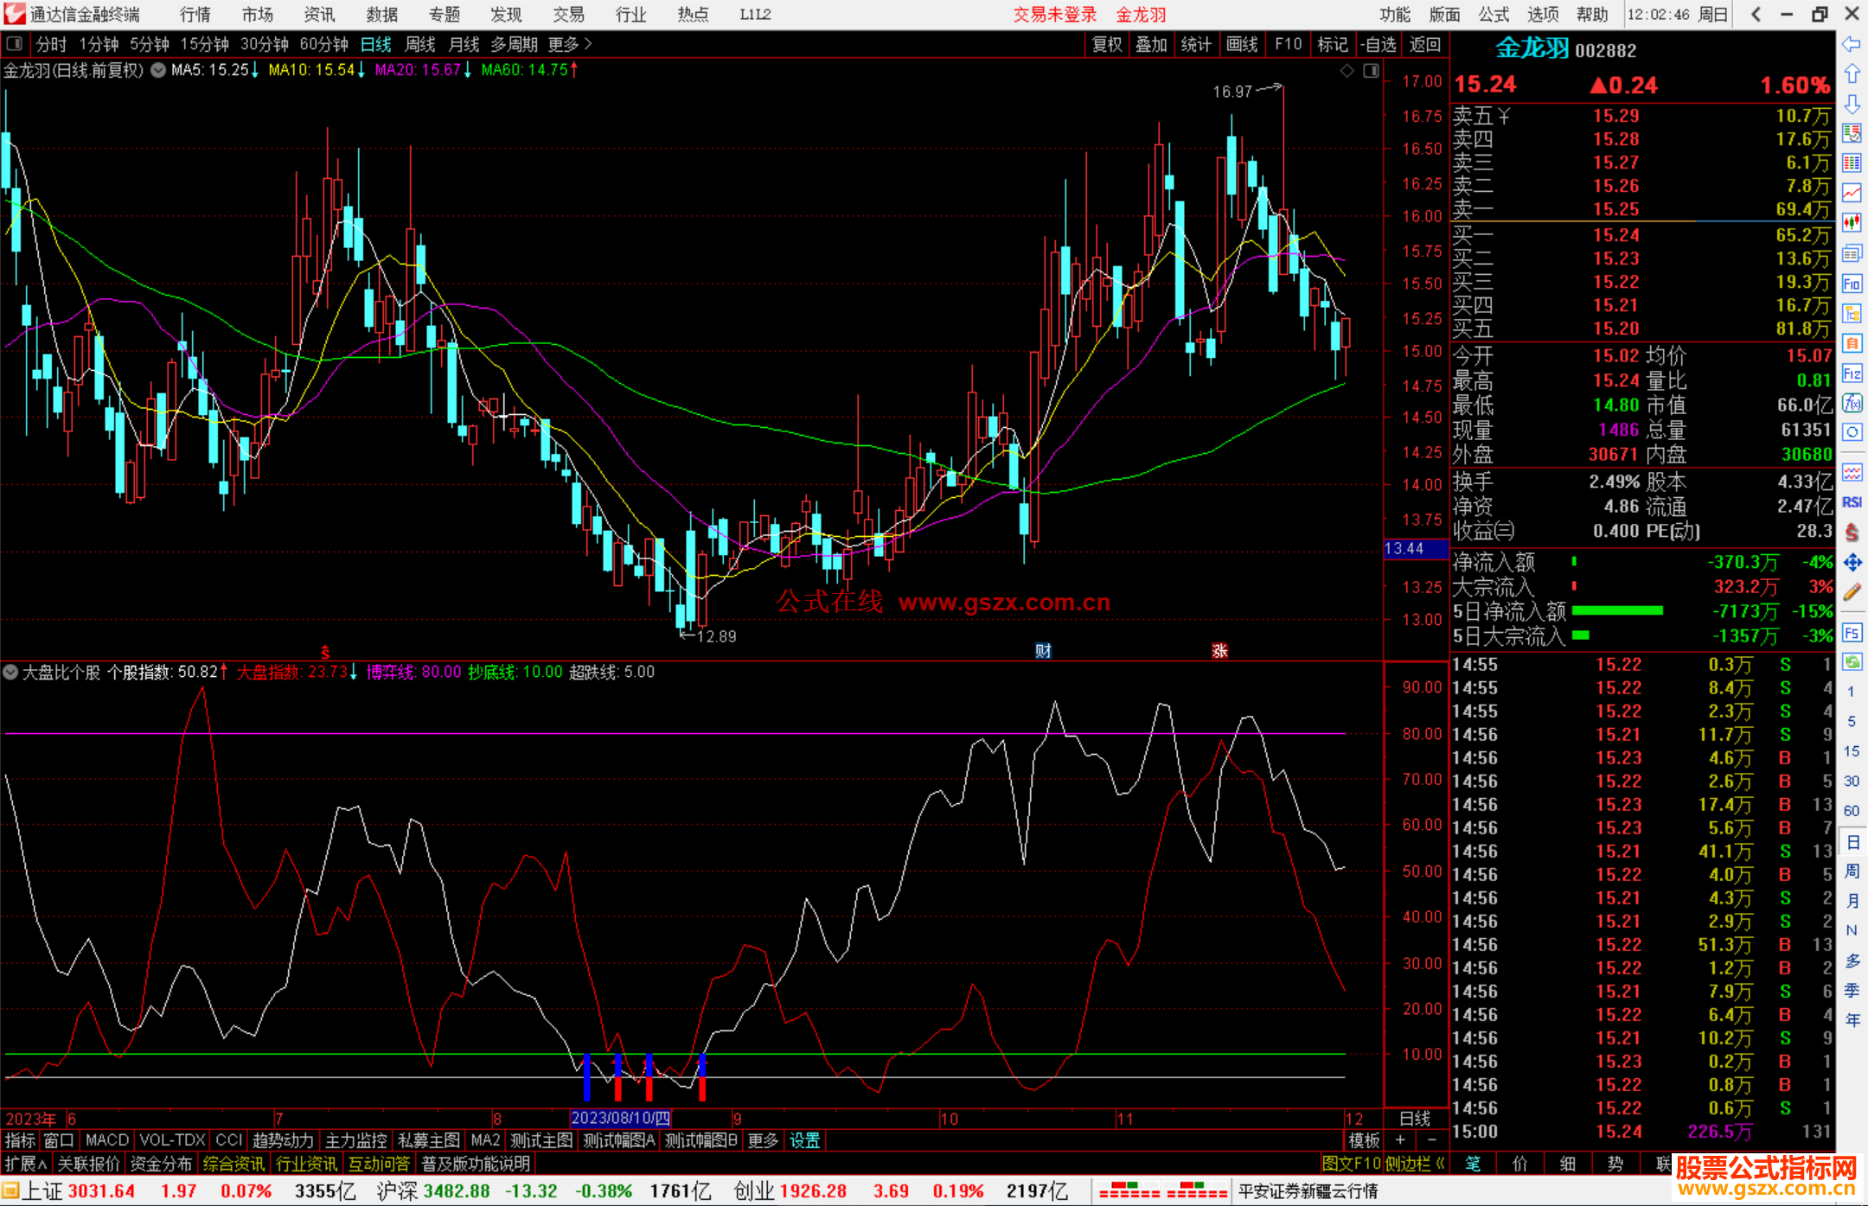Click the four-way move arrows icon
Image resolution: width=1868 pixels, height=1206 pixels.
1852,563
